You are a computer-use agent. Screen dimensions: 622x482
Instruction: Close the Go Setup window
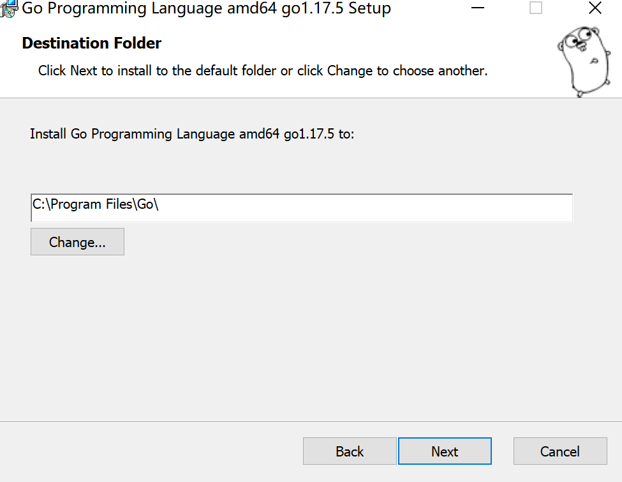click(x=595, y=8)
